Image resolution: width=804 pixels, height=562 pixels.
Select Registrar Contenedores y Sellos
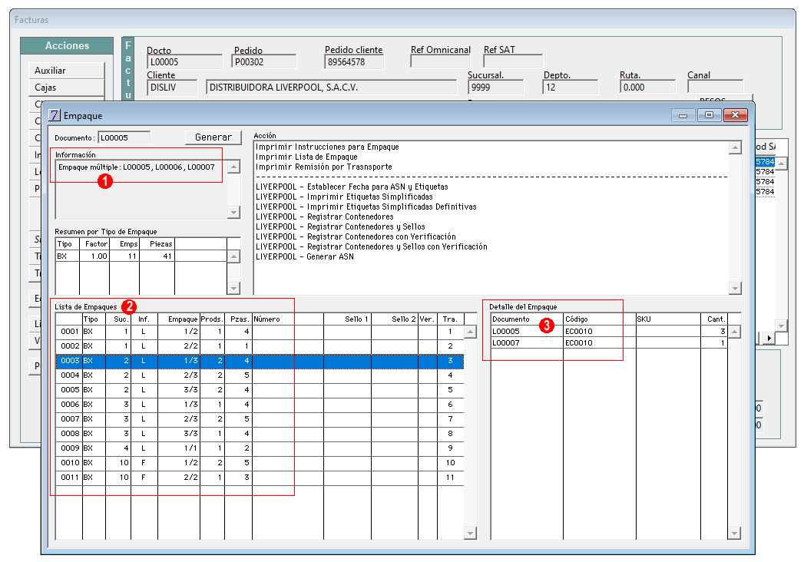340,226
